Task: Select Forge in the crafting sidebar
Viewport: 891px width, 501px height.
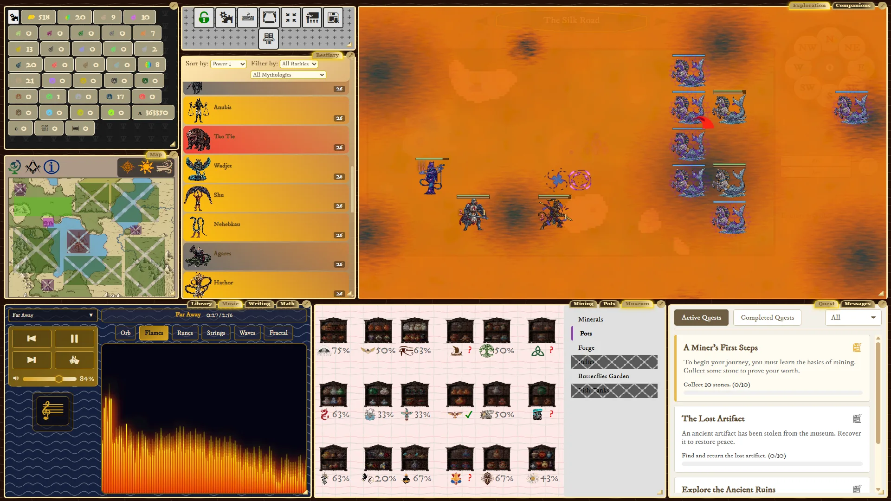Action: 586,347
